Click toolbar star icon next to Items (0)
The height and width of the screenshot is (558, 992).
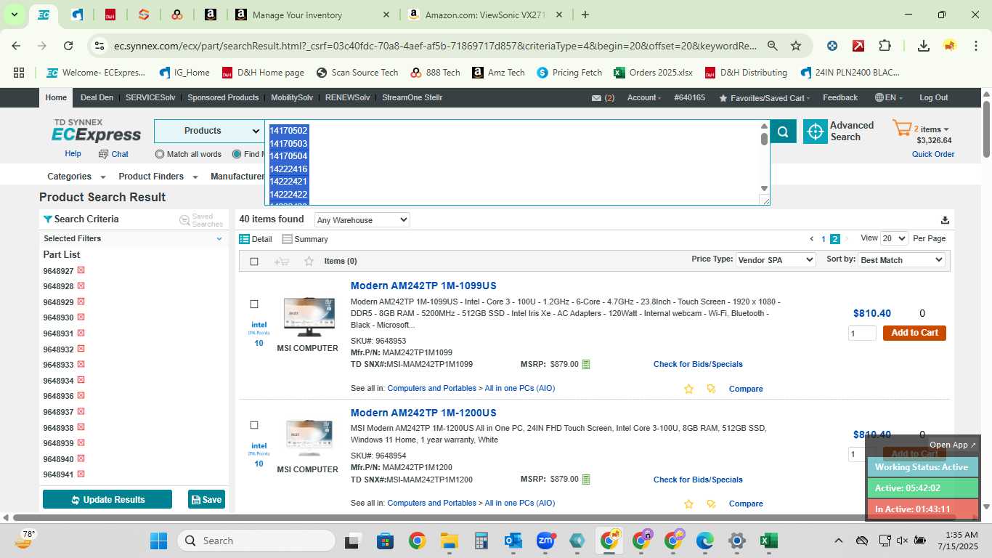click(x=309, y=262)
